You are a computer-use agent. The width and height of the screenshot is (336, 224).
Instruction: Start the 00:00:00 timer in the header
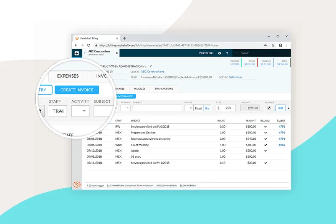pos(206,53)
